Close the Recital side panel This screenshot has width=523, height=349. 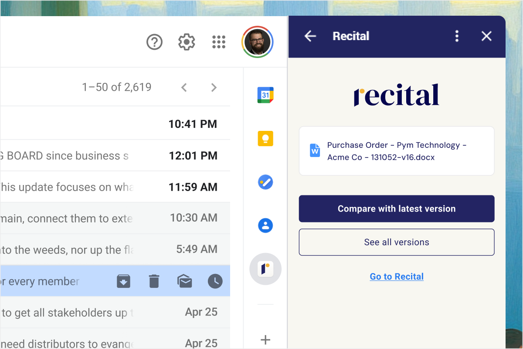coord(486,36)
